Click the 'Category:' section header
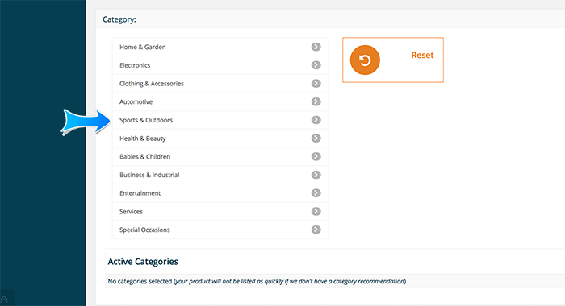Viewport: 565px width, 306px height. [x=119, y=19]
